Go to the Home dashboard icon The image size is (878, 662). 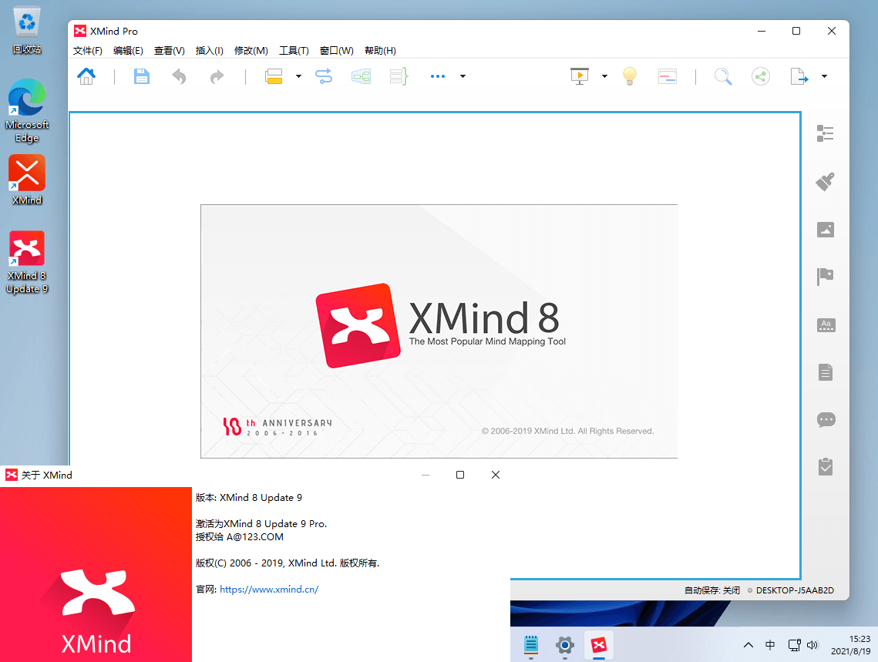click(86, 76)
